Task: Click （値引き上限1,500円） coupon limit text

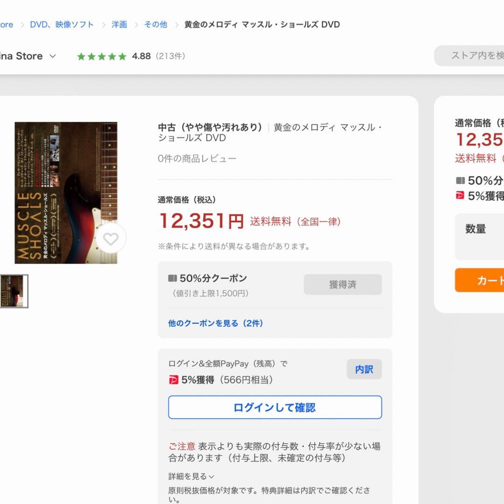Action: coord(210,294)
